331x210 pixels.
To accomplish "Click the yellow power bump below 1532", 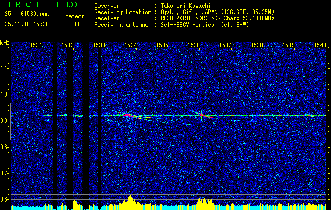I will [77, 205].
